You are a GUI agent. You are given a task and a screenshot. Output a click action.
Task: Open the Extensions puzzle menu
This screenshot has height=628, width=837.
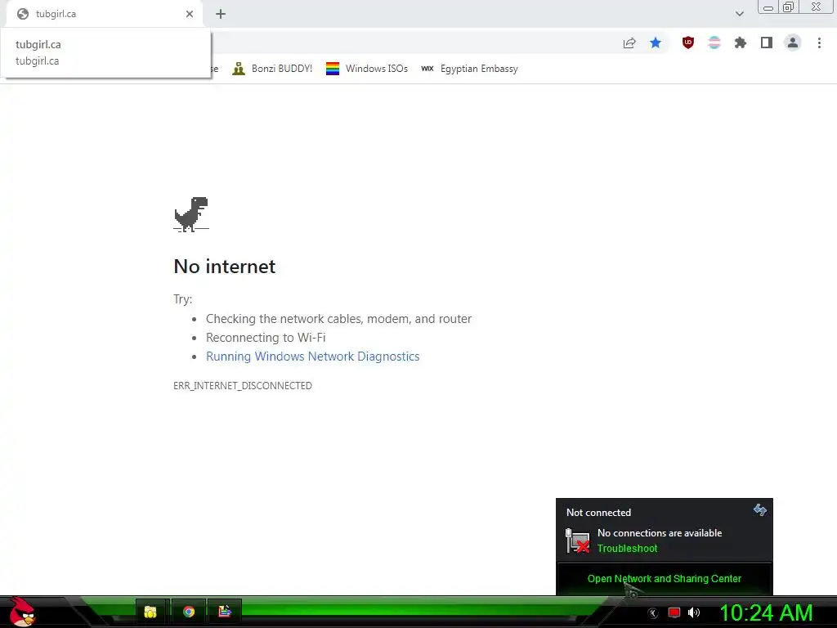(x=741, y=43)
